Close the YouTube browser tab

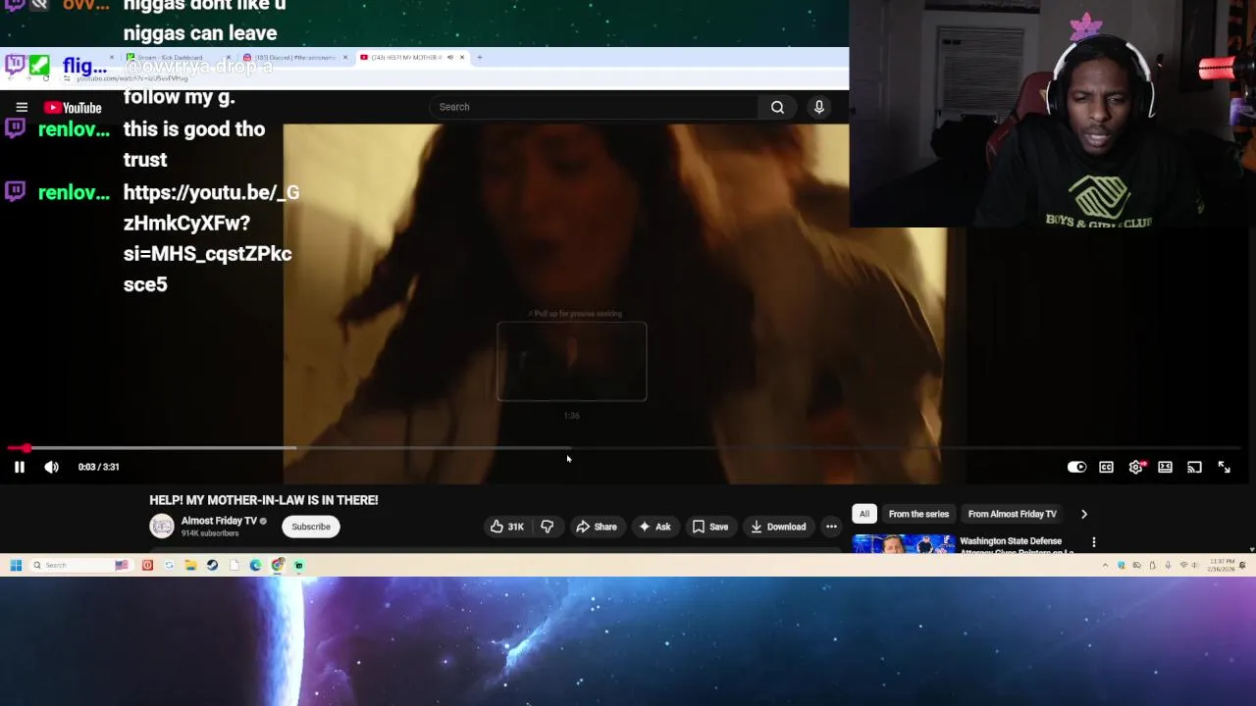point(462,57)
